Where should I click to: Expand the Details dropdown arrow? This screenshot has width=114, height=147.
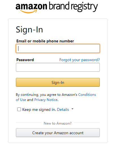coord(72,109)
